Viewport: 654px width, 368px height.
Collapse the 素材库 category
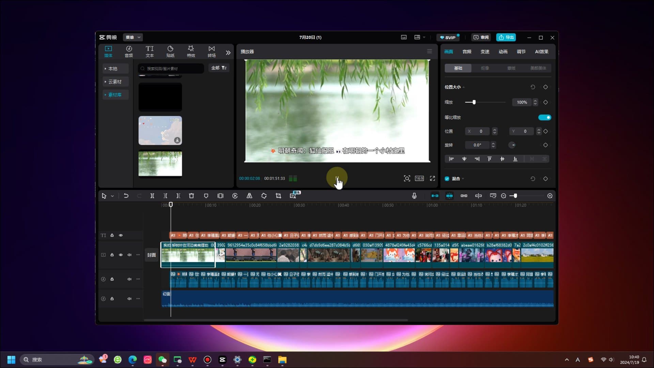[x=116, y=95]
